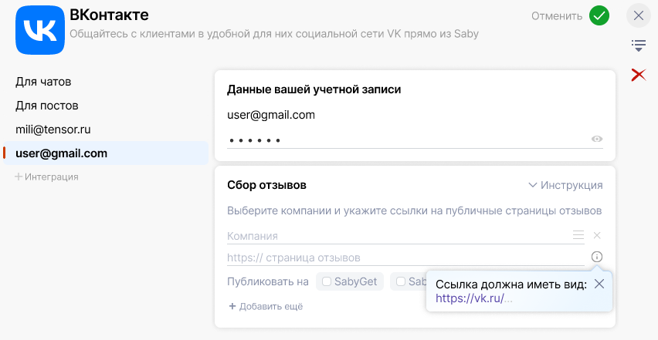This screenshot has height=340, width=658.
Task: Close the VKontakte settings panel
Action: coord(638,15)
